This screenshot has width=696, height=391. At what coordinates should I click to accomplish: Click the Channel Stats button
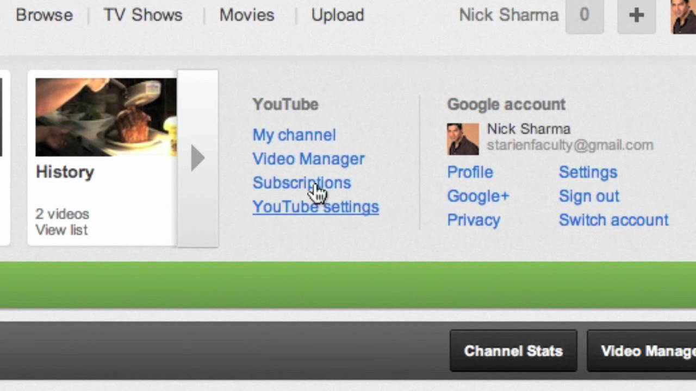point(513,351)
